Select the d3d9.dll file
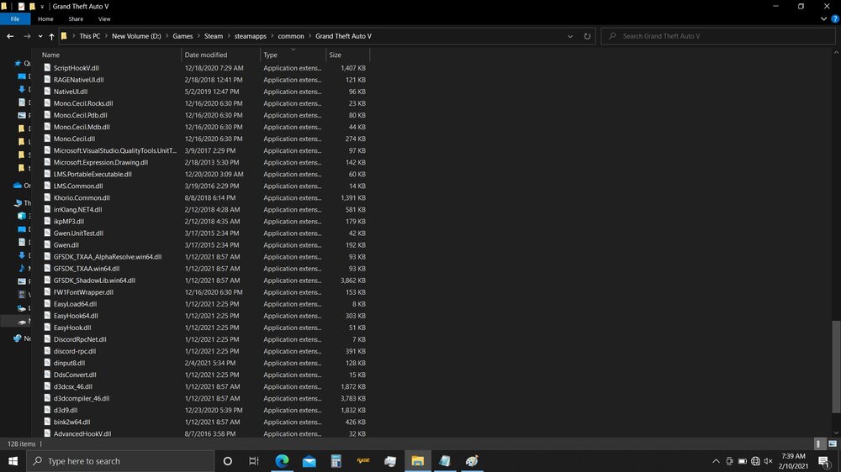This screenshot has height=472, width=841. click(x=66, y=410)
